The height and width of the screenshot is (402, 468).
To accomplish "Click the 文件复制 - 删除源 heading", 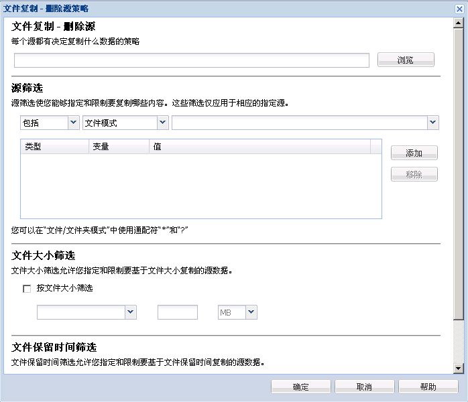I will click(54, 27).
